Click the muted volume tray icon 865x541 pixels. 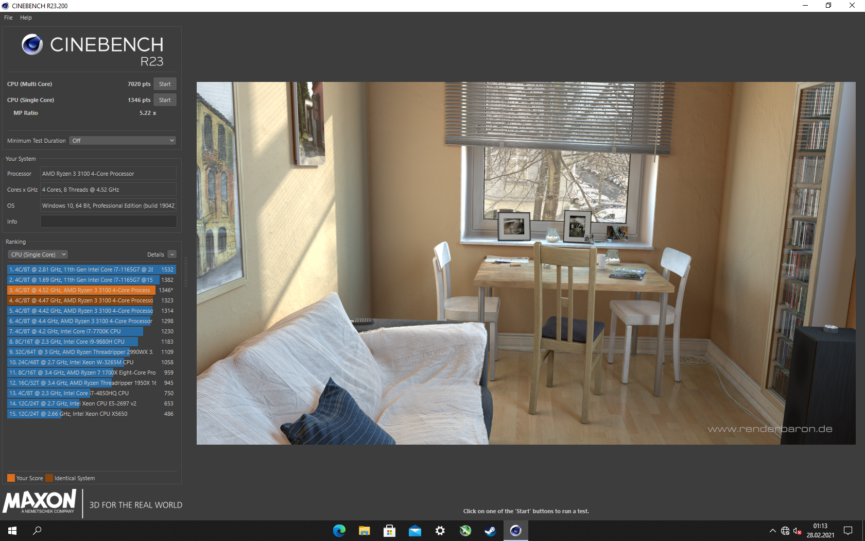pos(798,531)
